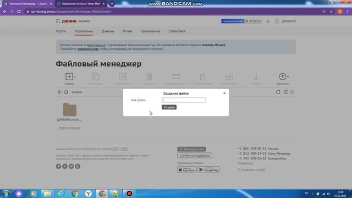Open the Управление menu tab

[84, 31]
